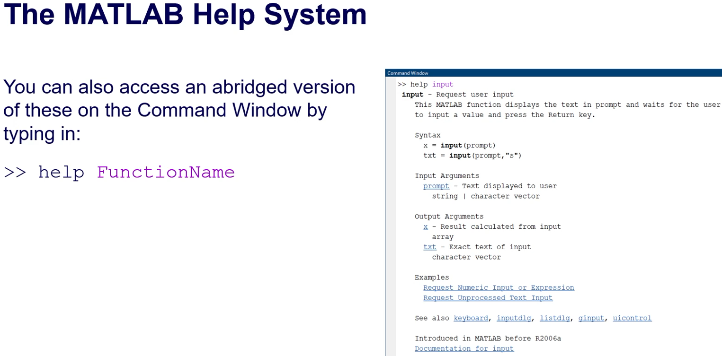The width and height of the screenshot is (722, 356).
Task: Click the '>> help input' command line
Action: 426,84
